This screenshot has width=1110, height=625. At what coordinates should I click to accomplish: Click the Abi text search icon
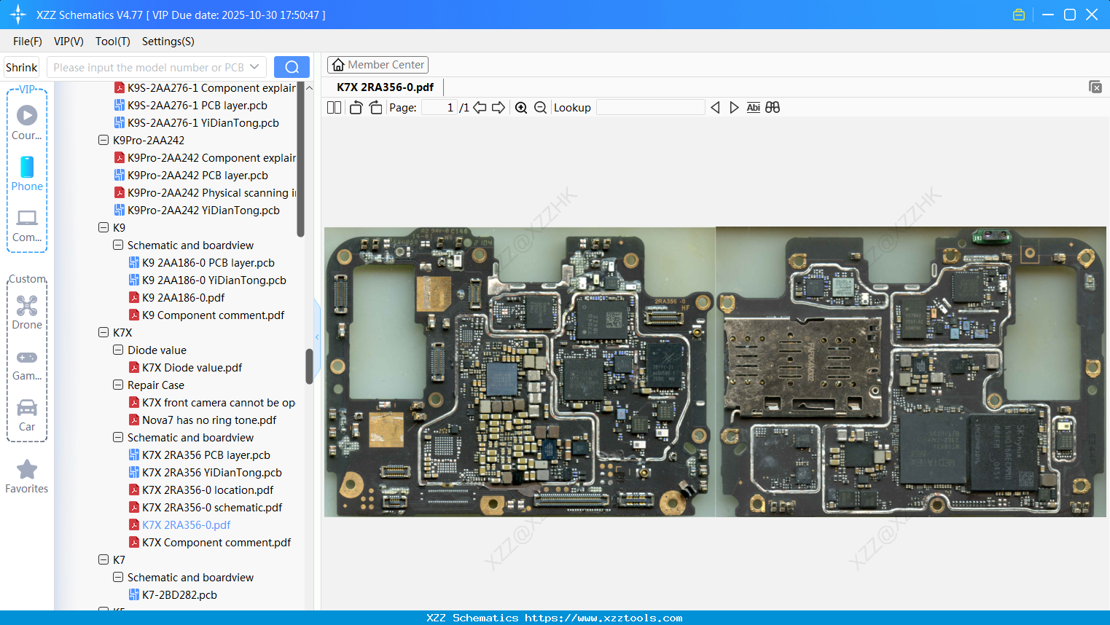coord(753,107)
